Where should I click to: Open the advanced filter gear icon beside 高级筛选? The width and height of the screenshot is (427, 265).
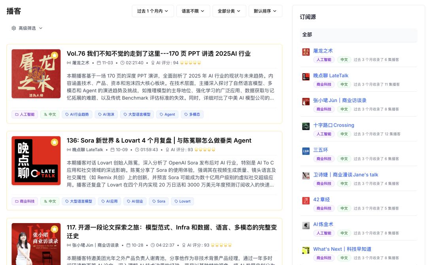tap(14, 28)
